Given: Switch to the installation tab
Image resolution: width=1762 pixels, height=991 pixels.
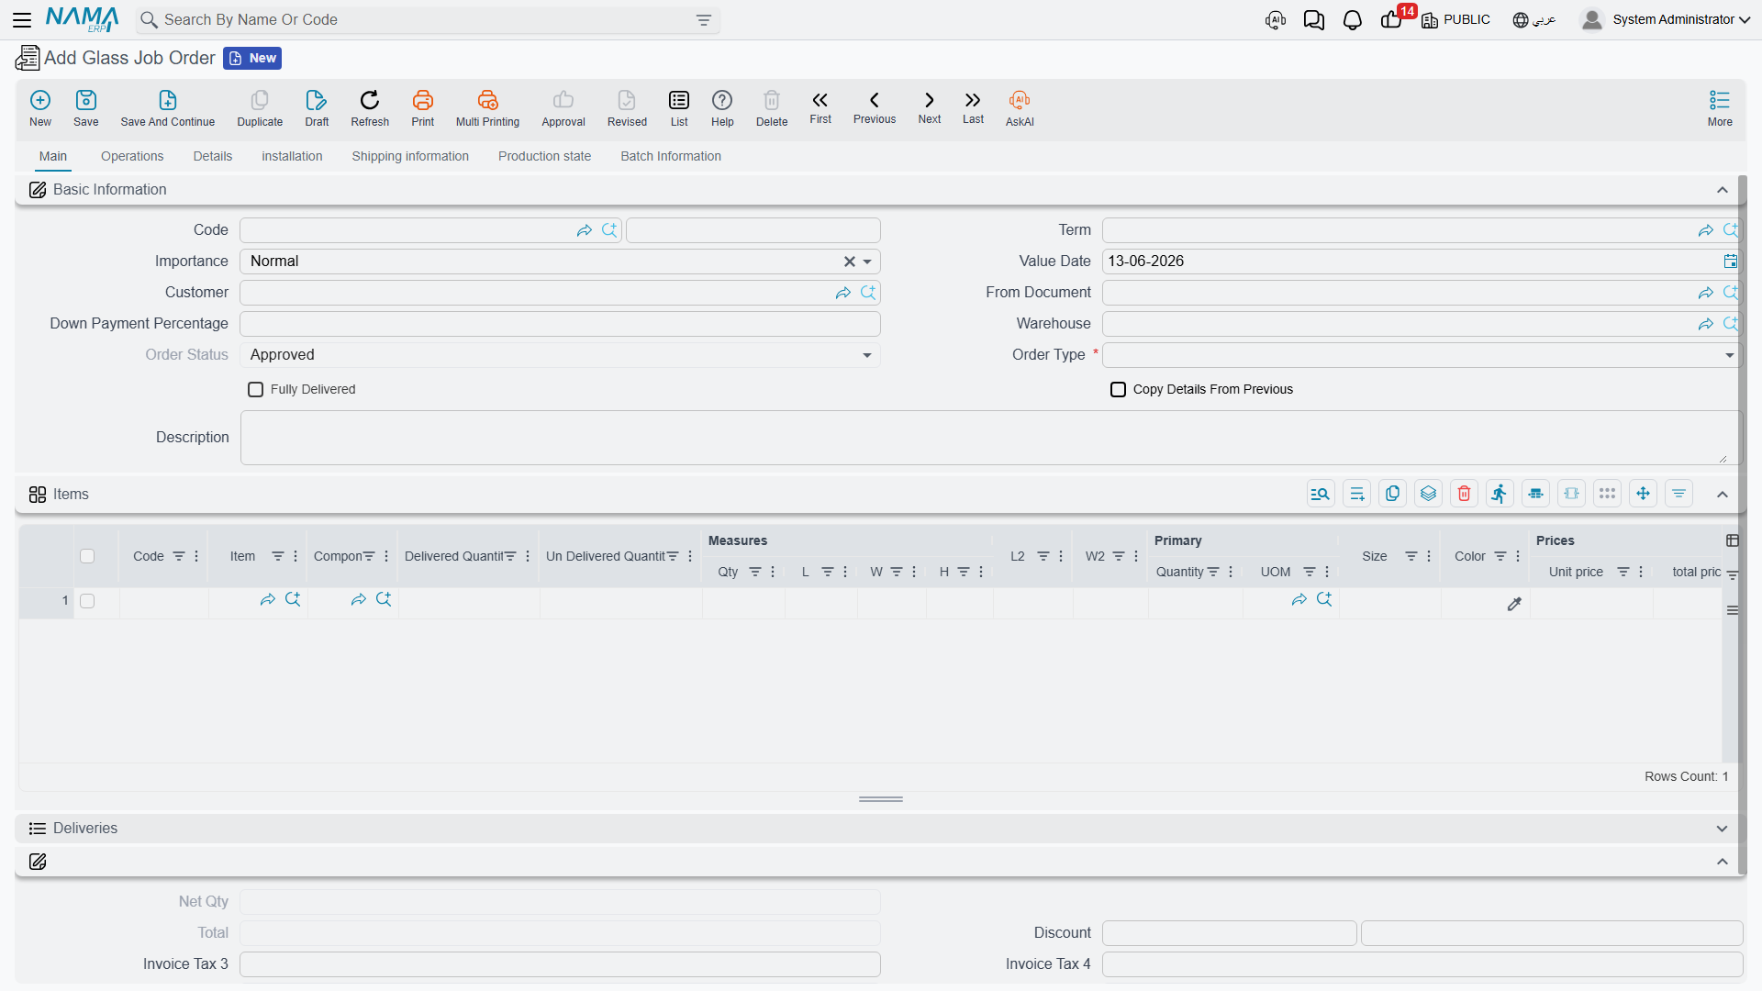Looking at the screenshot, I should pyautogui.click(x=292, y=156).
